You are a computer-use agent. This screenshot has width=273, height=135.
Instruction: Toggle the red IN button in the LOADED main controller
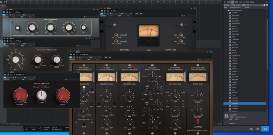pyautogui.click(x=198, y=120)
